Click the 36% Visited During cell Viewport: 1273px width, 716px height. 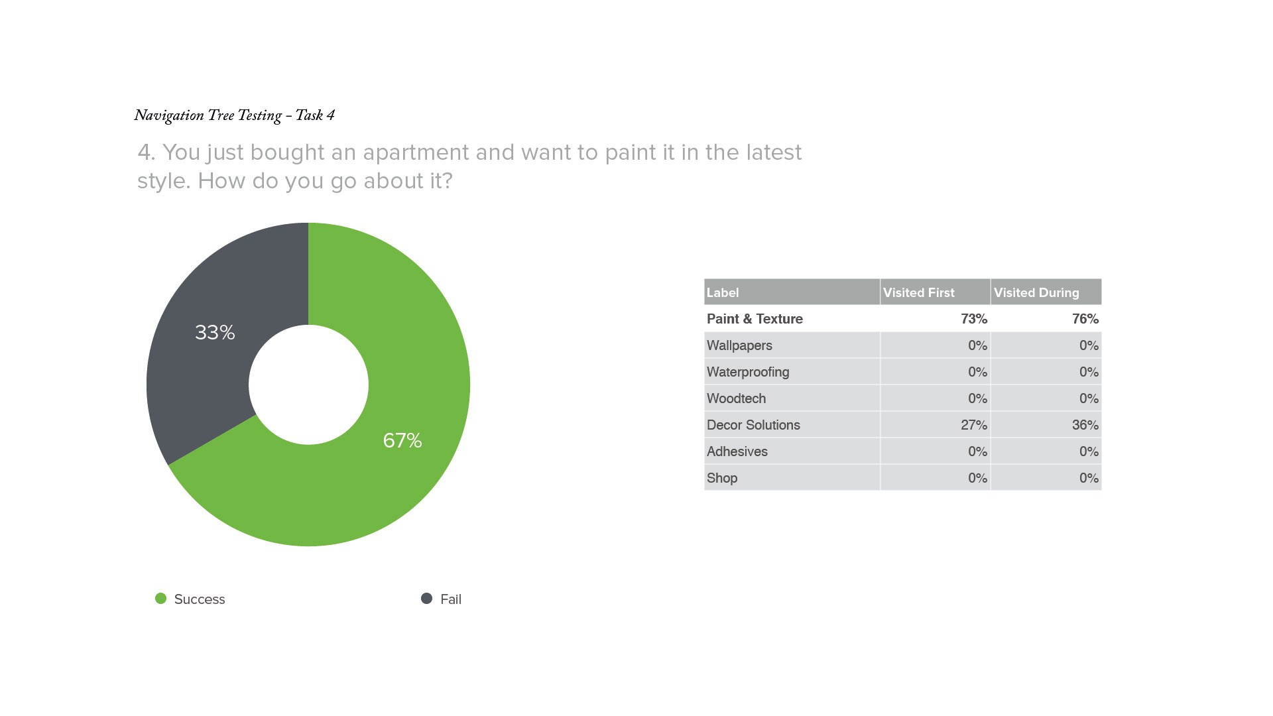click(x=1085, y=425)
